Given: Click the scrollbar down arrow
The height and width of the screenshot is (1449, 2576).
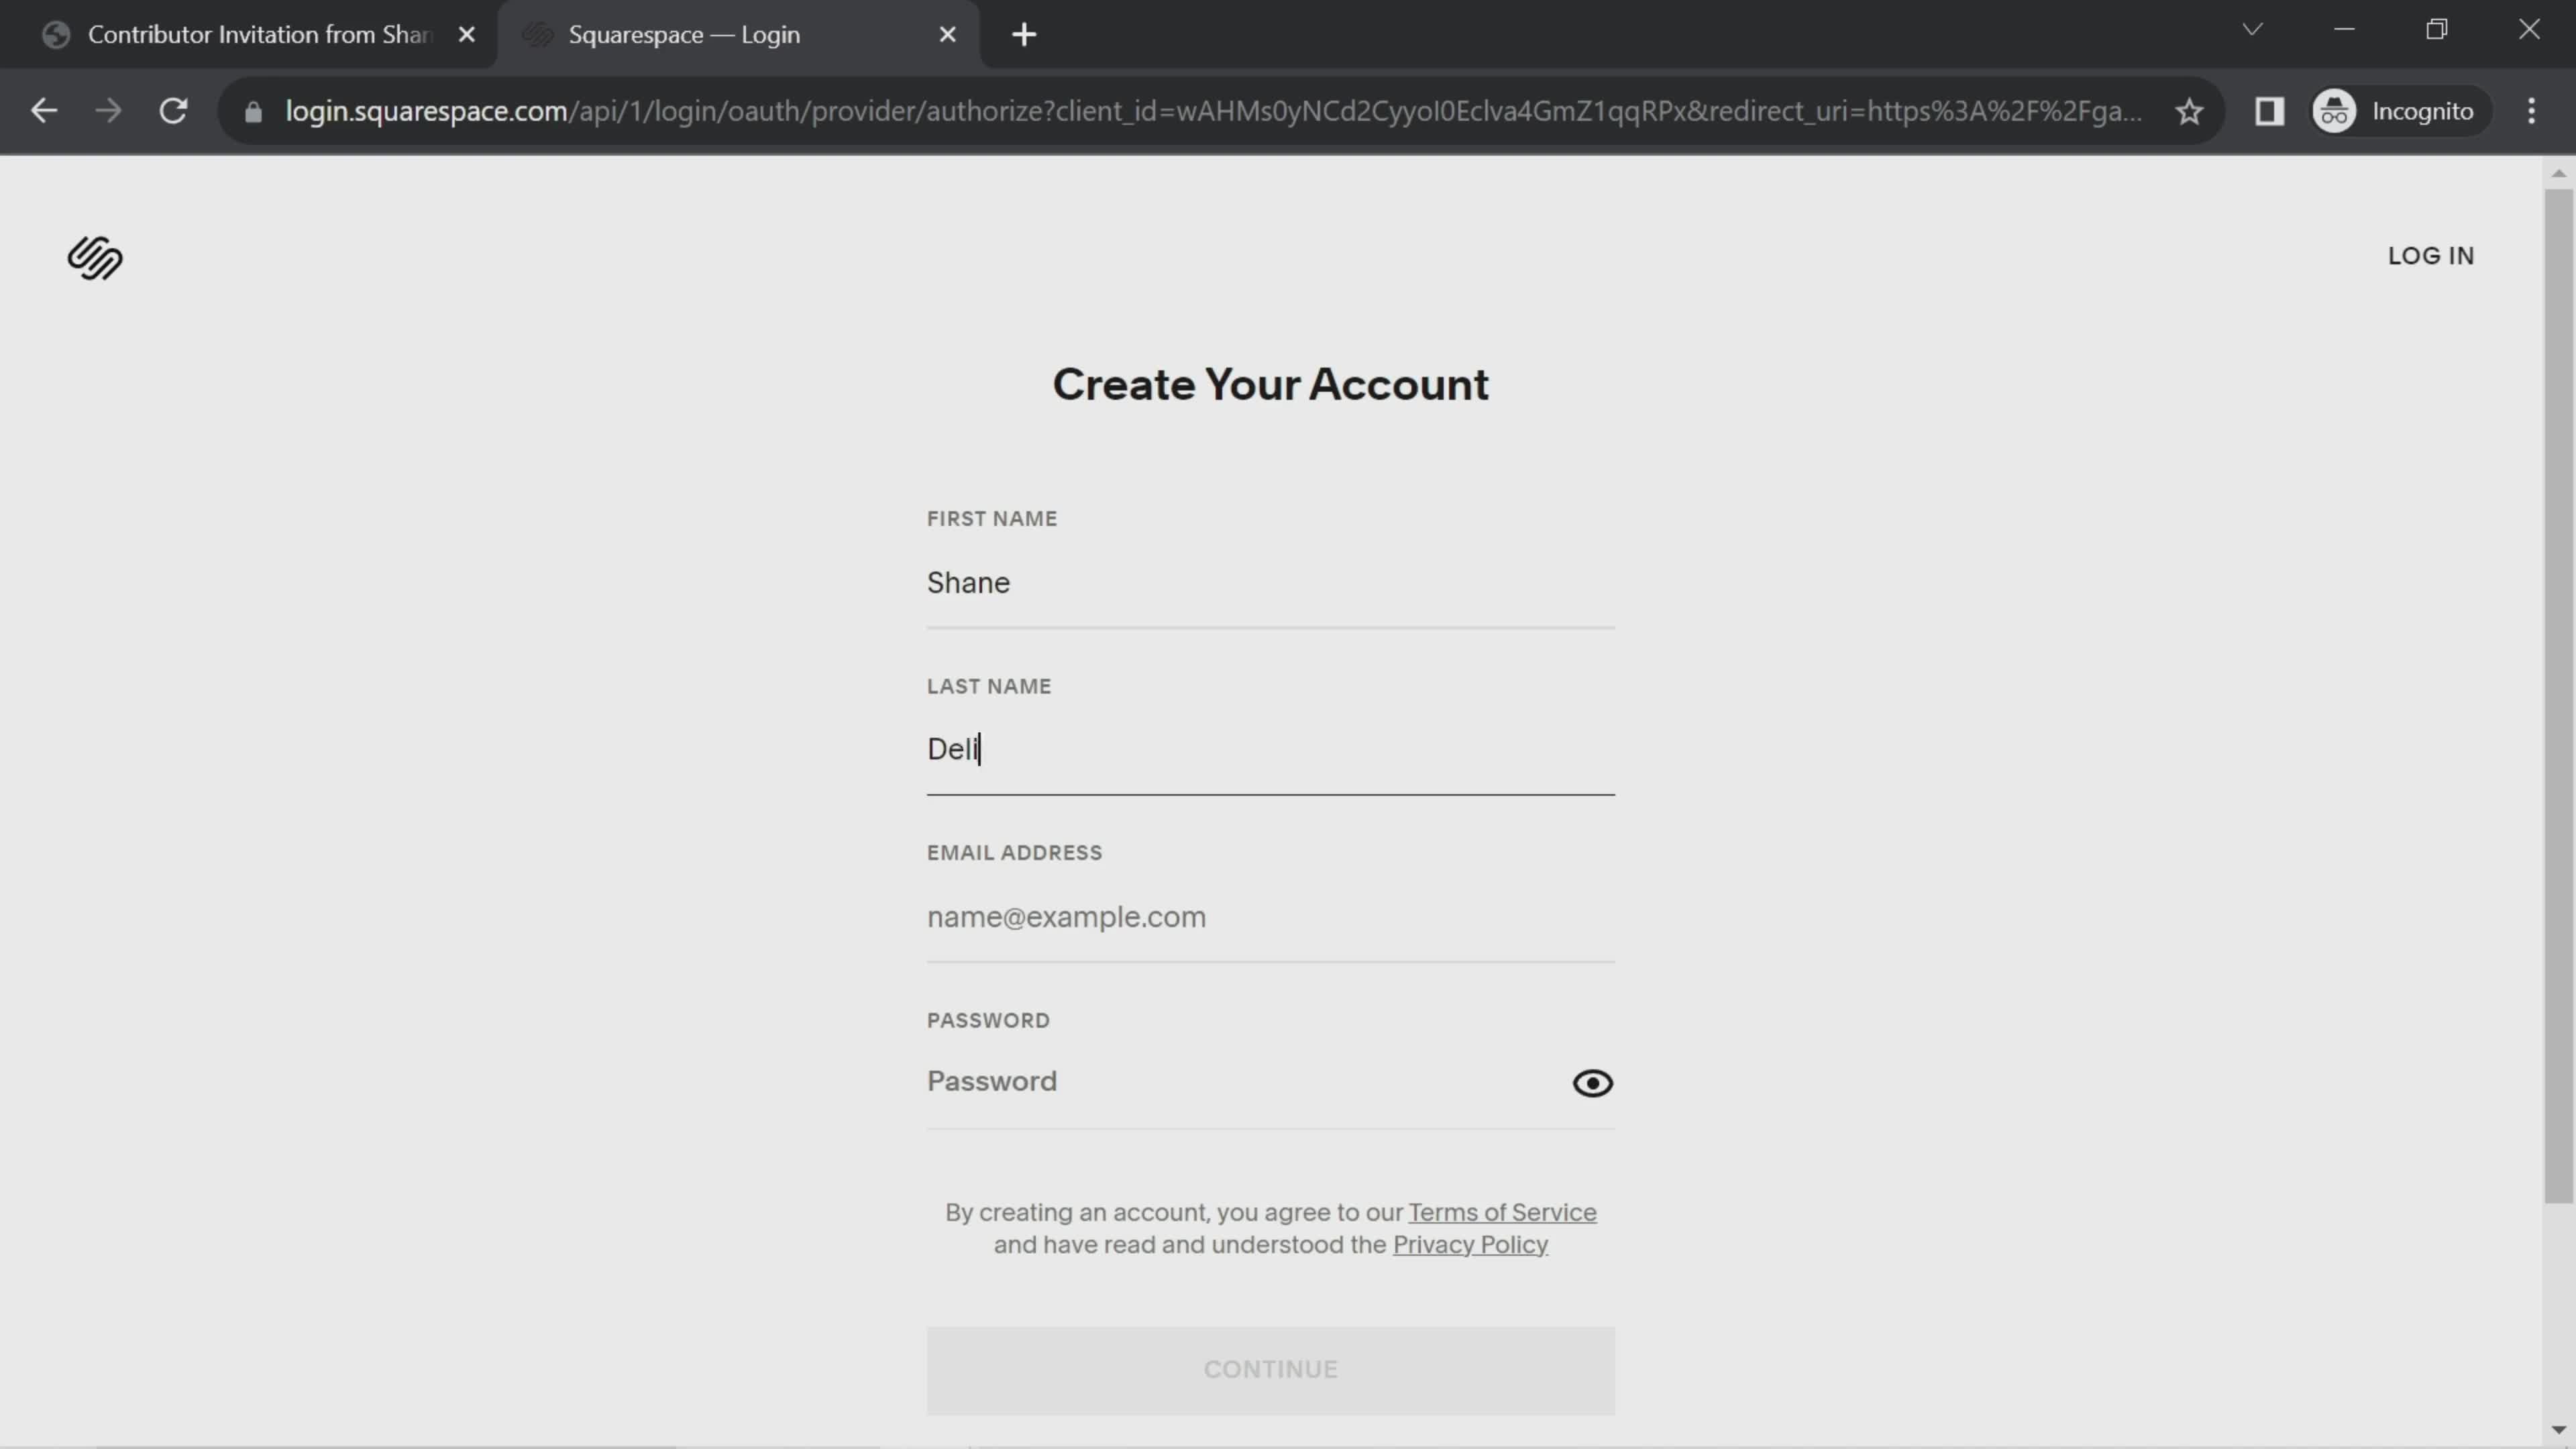Looking at the screenshot, I should click(x=2558, y=1430).
